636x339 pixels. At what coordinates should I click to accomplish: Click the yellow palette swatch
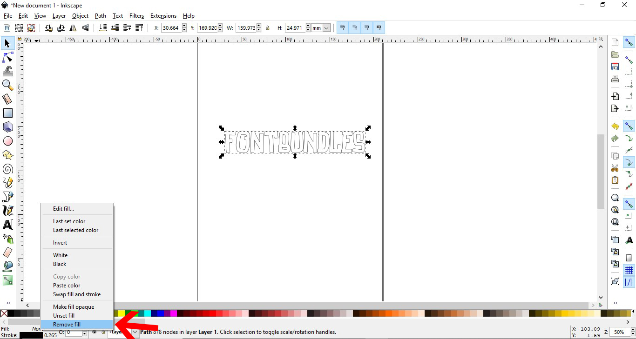pyautogui.click(x=122, y=313)
